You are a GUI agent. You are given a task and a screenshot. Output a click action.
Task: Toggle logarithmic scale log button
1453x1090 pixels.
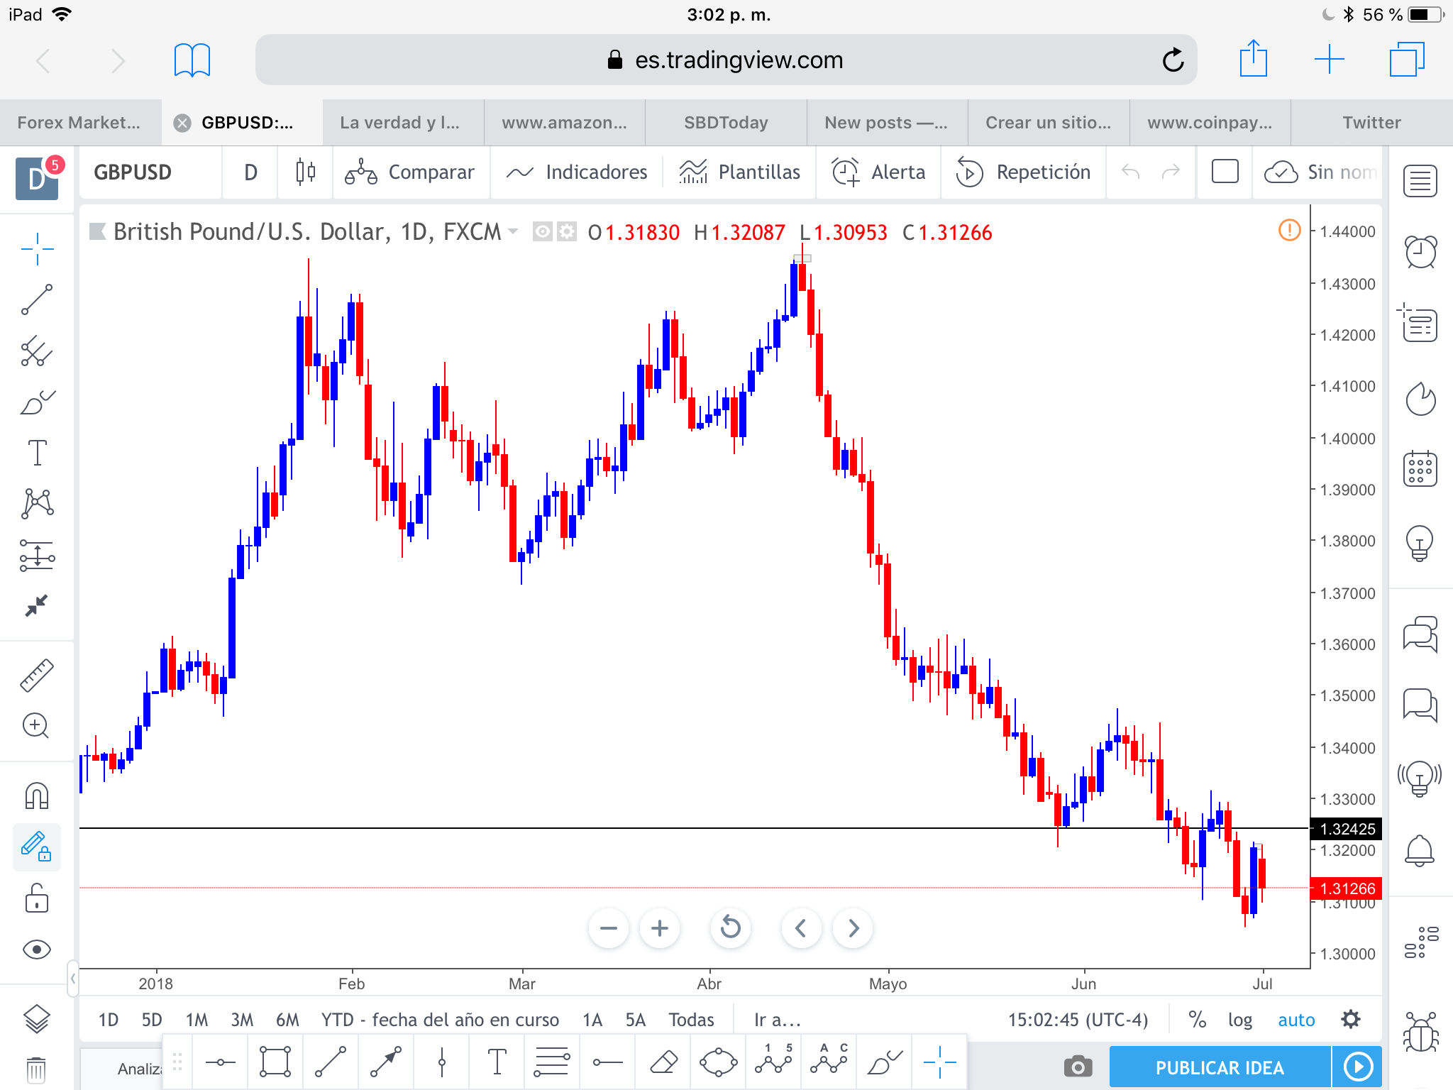1239,1020
